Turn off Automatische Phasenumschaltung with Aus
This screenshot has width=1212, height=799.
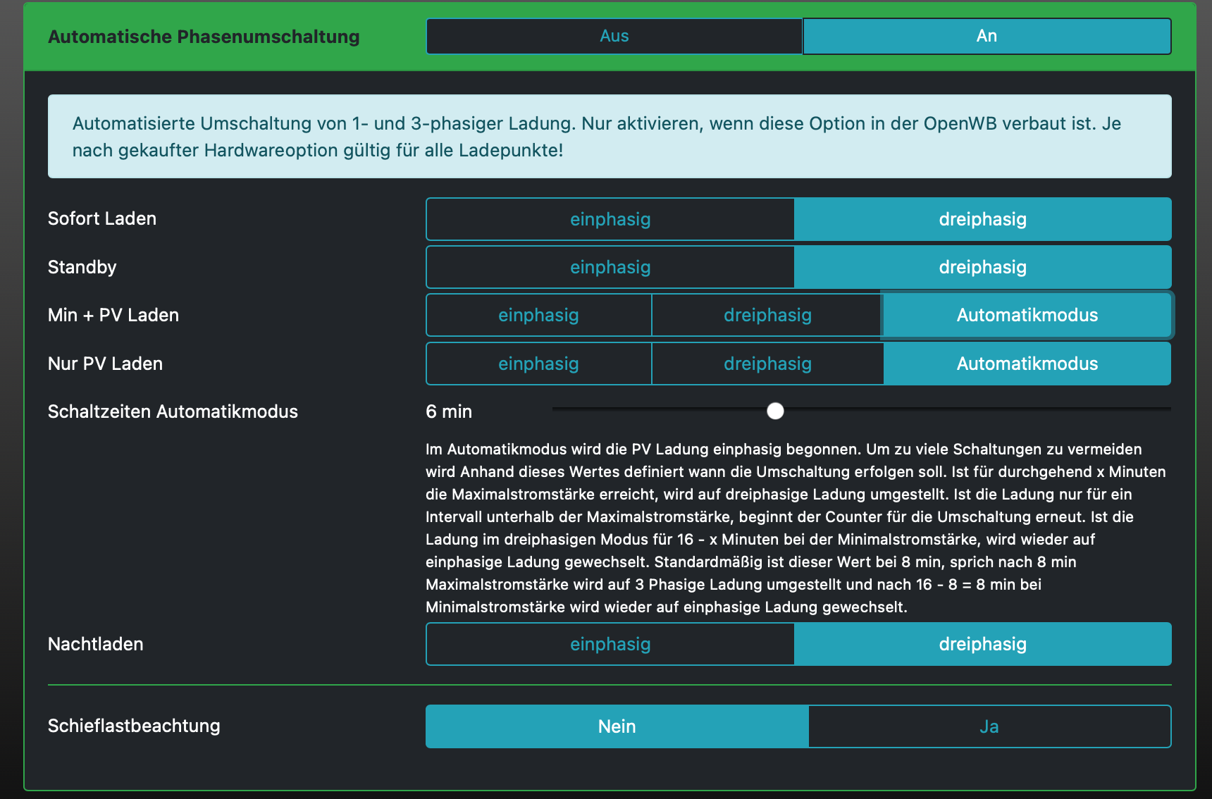[x=614, y=36]
